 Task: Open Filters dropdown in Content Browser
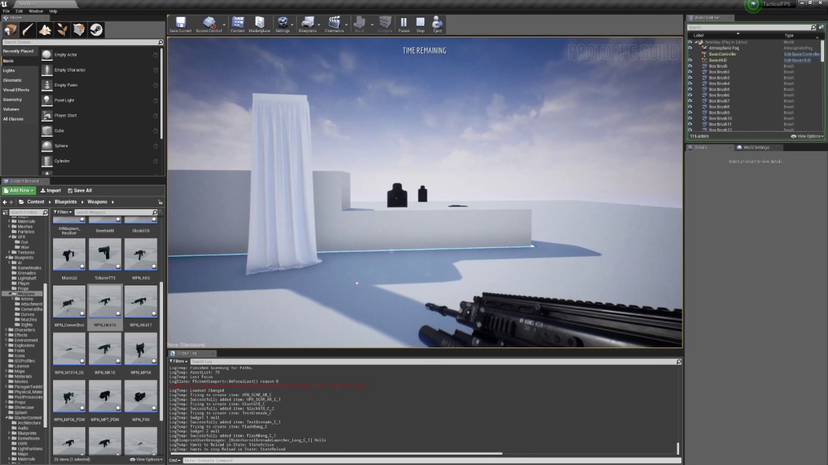[62, 212]
